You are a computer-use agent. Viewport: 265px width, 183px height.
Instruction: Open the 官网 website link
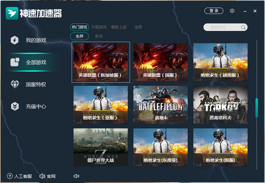click(x=51, y=176)
